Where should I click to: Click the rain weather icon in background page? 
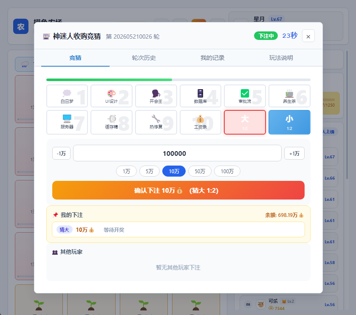(25, 65)
